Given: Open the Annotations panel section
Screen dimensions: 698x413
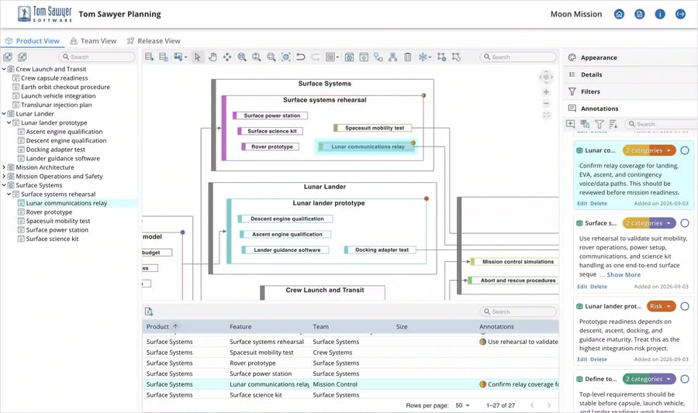Looking at the screenshot, I should [x=630, y=108].
